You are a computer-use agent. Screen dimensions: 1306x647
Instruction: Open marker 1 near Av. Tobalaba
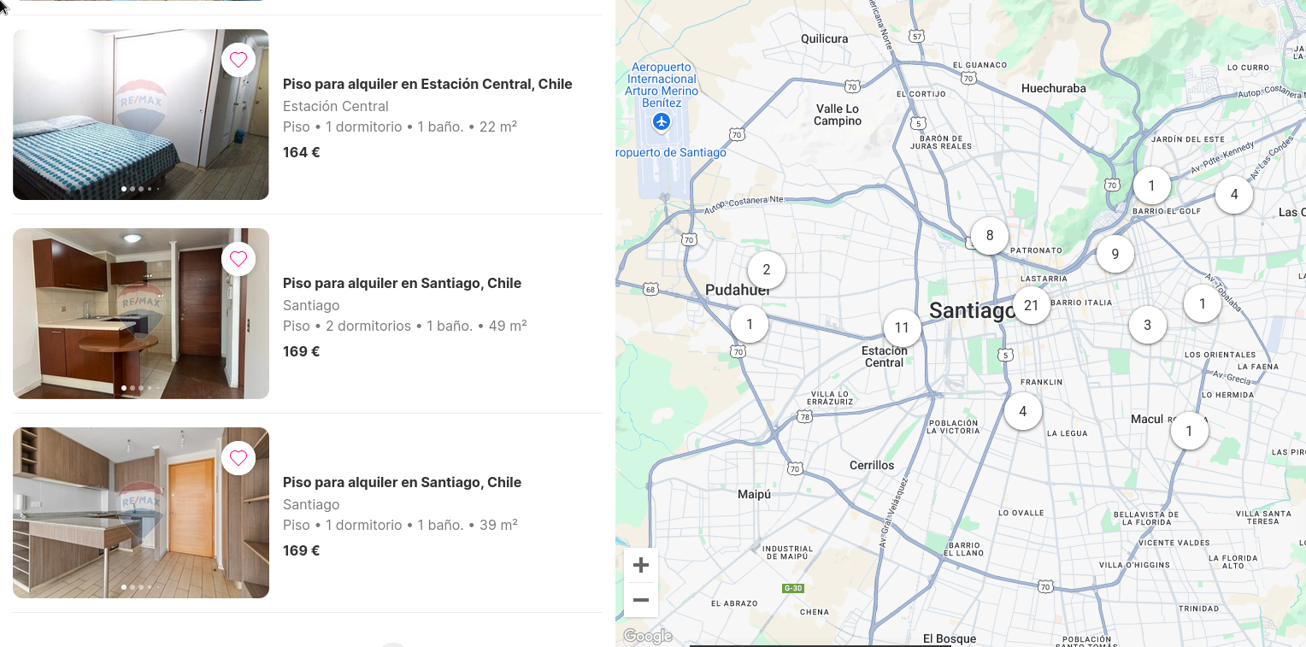pyautogui.click(x=1203, y=303)
